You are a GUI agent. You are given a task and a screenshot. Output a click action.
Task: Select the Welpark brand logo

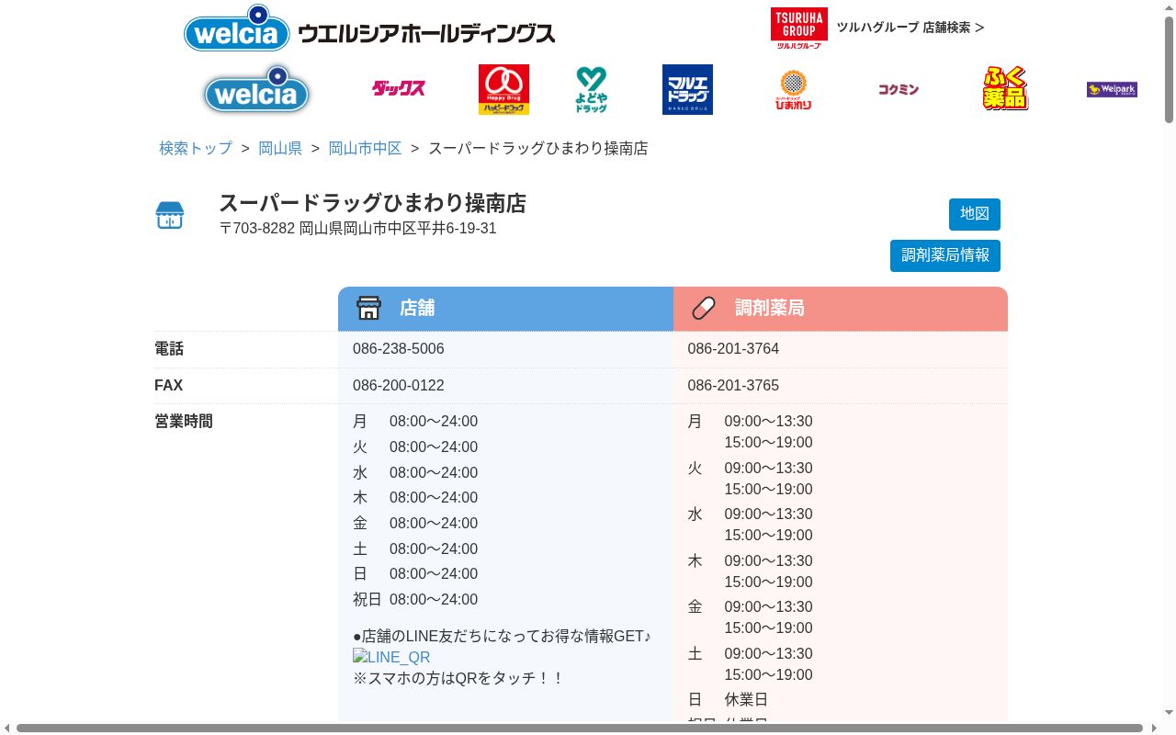[x=1112, y=89]
